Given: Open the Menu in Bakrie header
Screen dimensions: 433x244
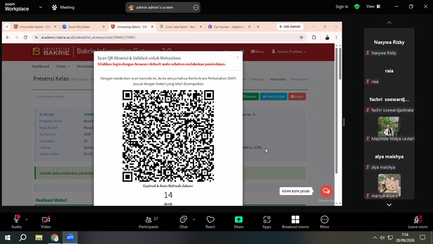Looking at the screenshot, I should (257, 52).
